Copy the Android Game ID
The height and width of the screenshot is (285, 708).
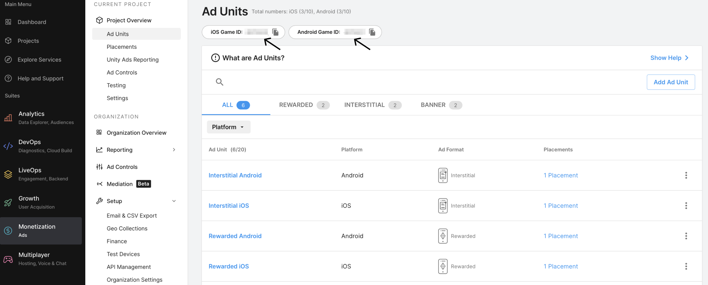372,32
